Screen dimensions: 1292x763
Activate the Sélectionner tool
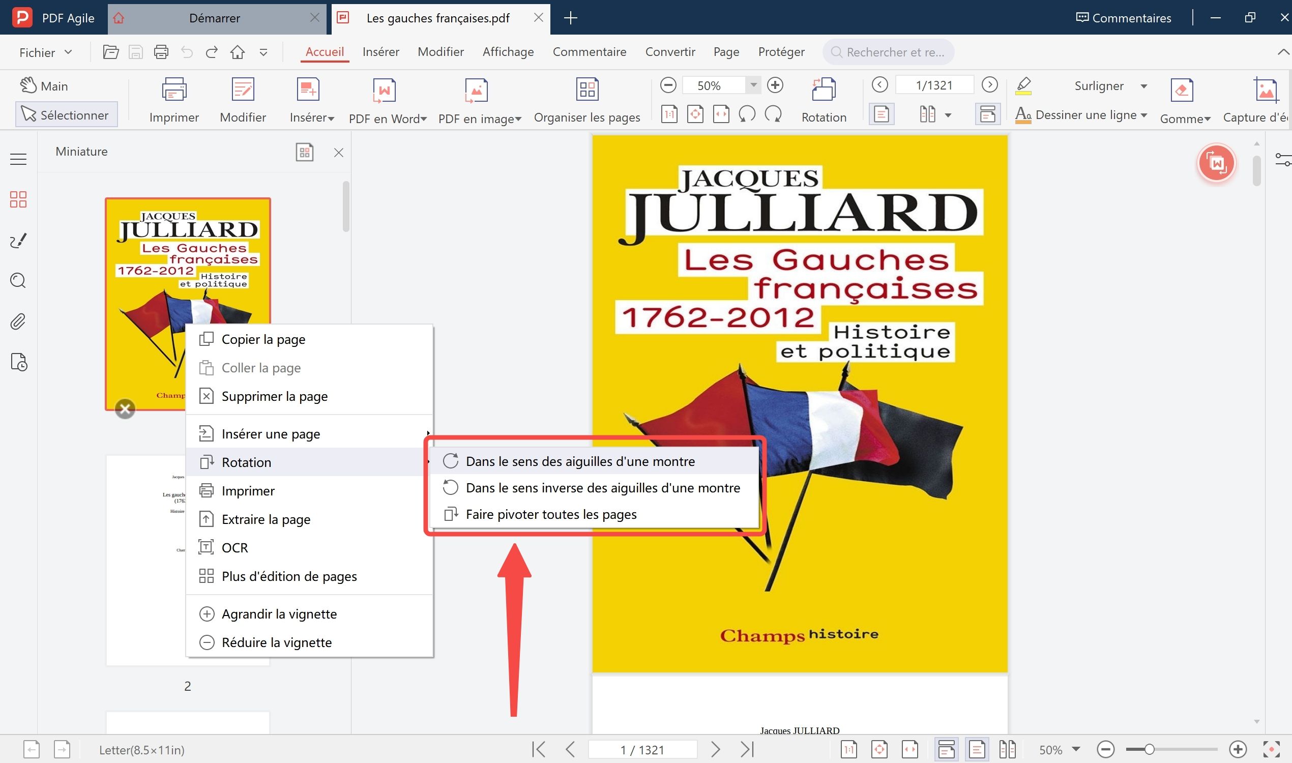[66, 114]
